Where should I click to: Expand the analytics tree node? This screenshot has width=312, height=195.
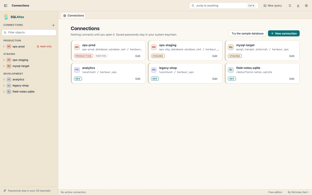pos(4,79)
